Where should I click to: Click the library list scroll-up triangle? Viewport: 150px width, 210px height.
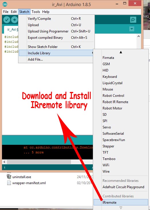[121, 52]
